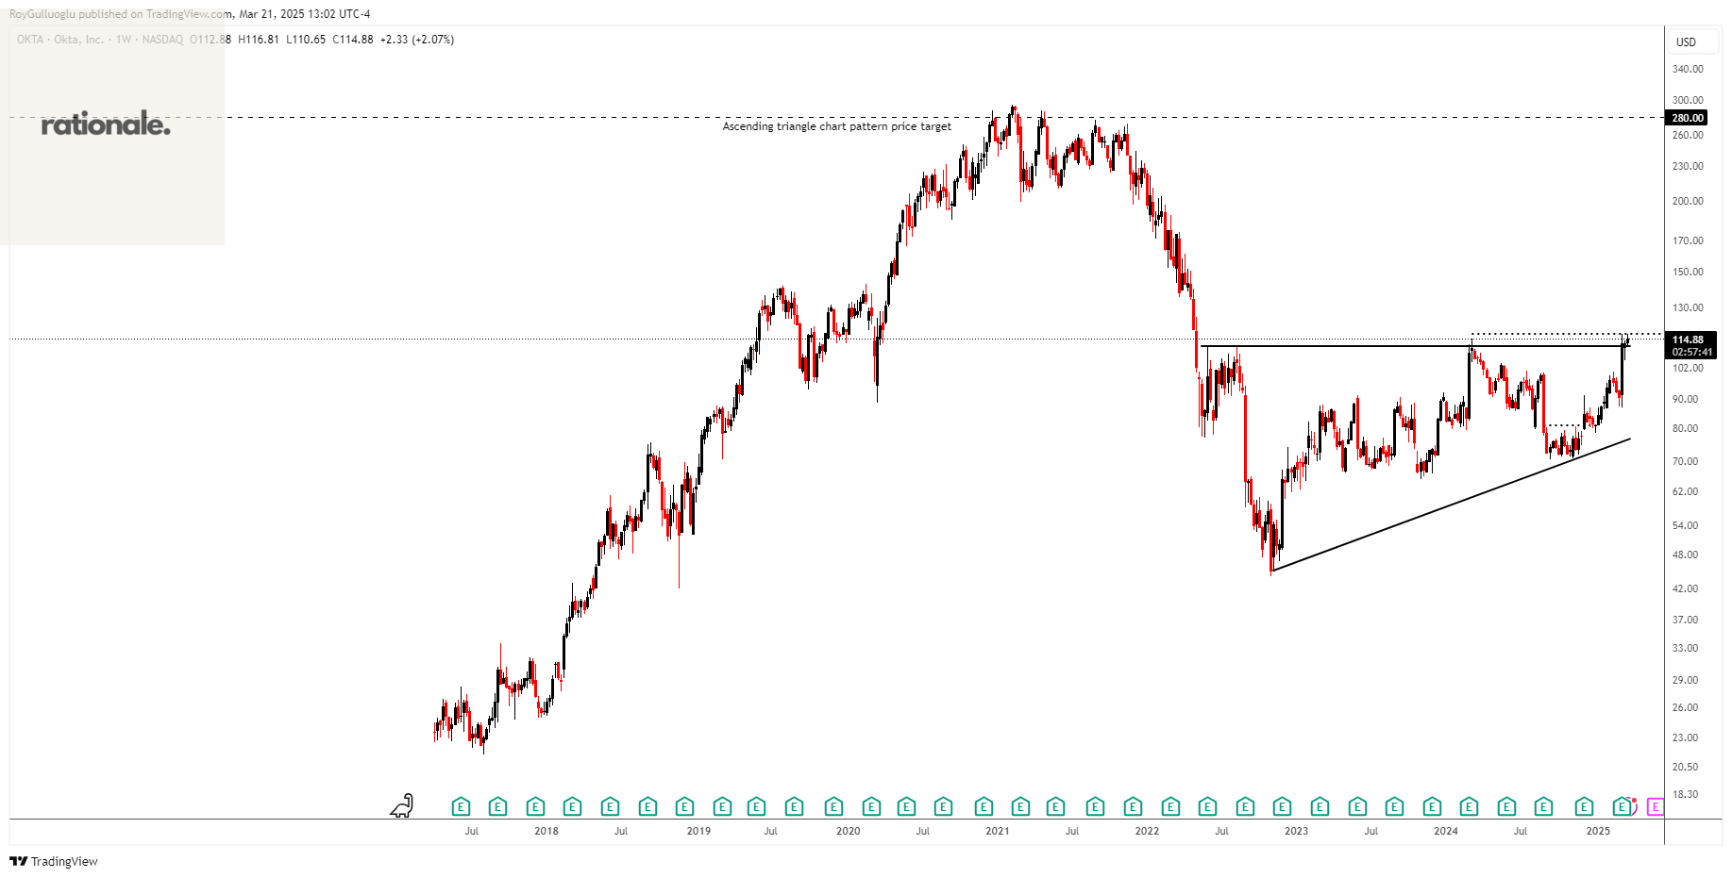Click the 2024 label on the time axis
The width and height of the screenshot is (1732, 878).
tap(1445, 831)
